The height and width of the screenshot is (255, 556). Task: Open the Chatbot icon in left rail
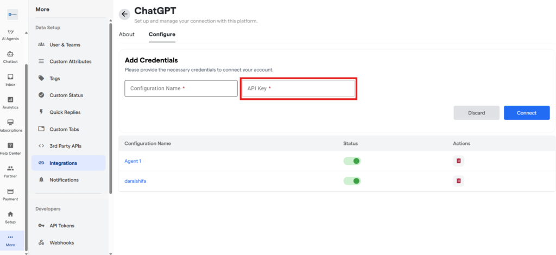pyautogui.click(x=10, y=54)
